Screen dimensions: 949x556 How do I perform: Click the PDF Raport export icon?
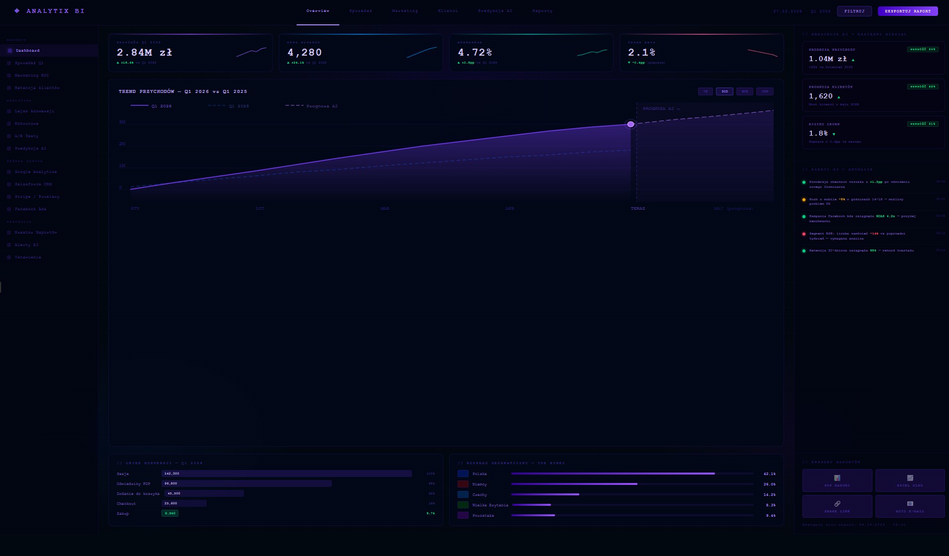pyautogui.click(x=837, y=477)
